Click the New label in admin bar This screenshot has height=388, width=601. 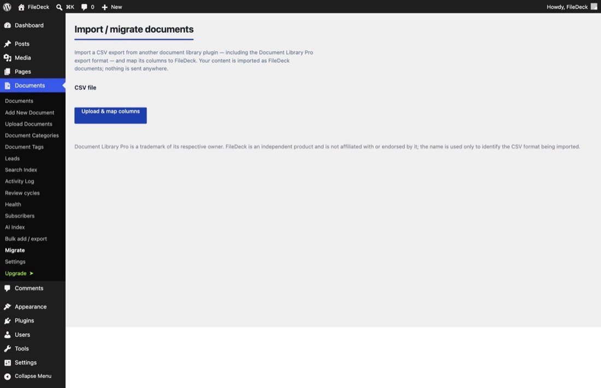[116, 7]
